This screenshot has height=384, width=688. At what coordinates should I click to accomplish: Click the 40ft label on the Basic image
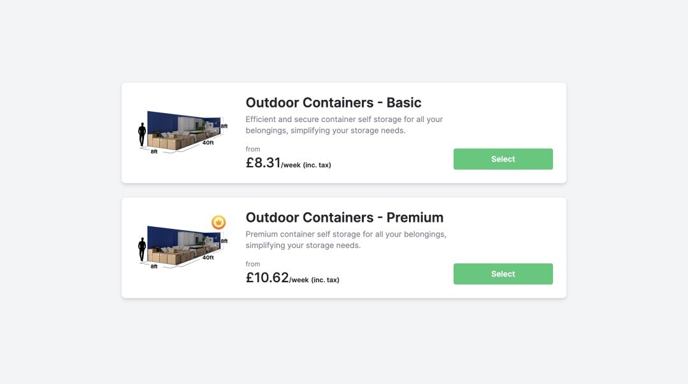point(208,143)
